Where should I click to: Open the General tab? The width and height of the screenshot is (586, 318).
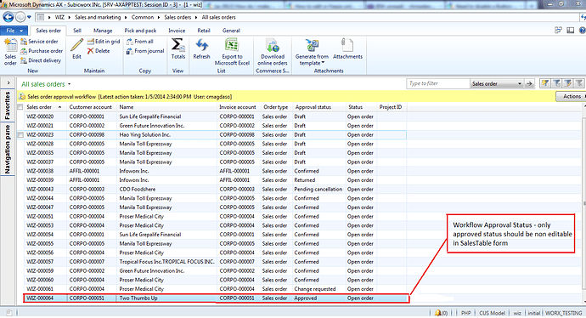[x=231, y=31]
